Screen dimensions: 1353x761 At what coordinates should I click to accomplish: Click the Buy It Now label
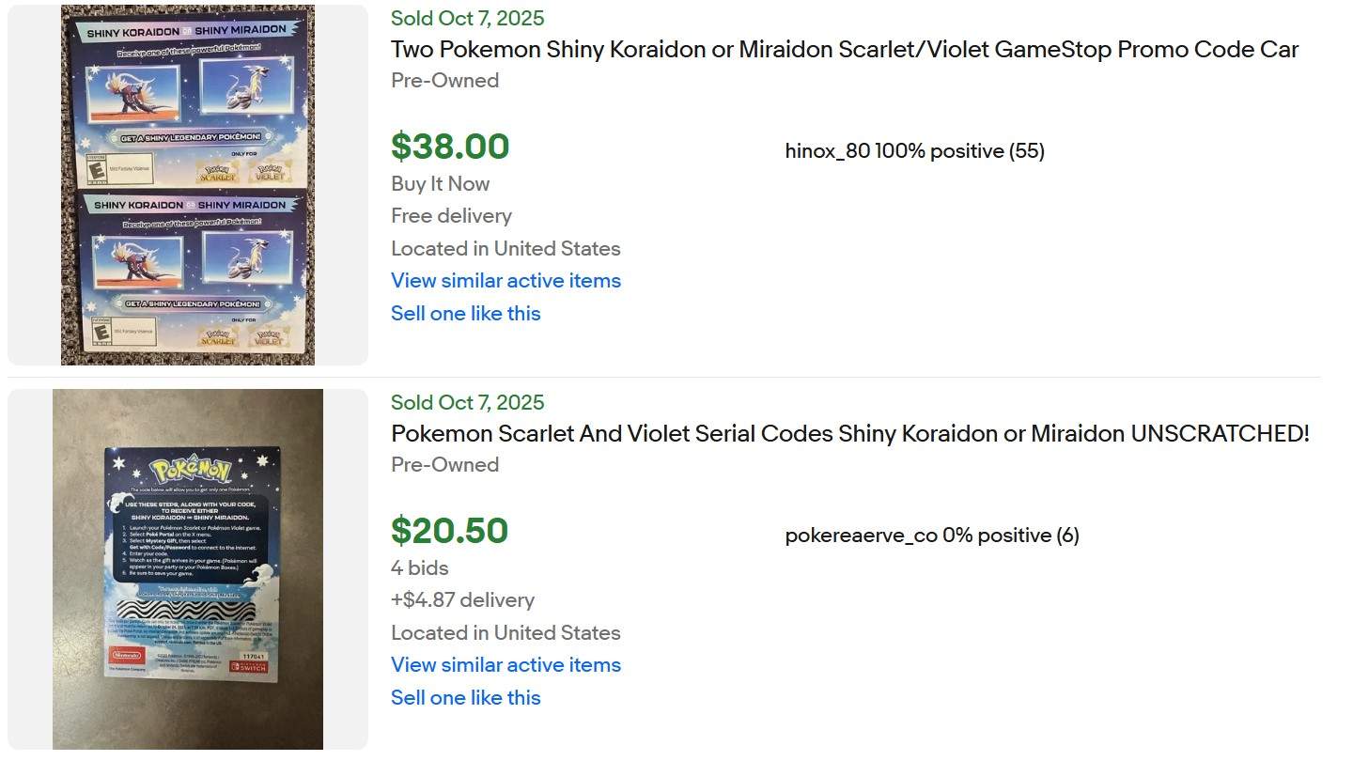(440, 183)
